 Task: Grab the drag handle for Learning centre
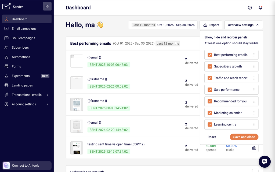254,124
